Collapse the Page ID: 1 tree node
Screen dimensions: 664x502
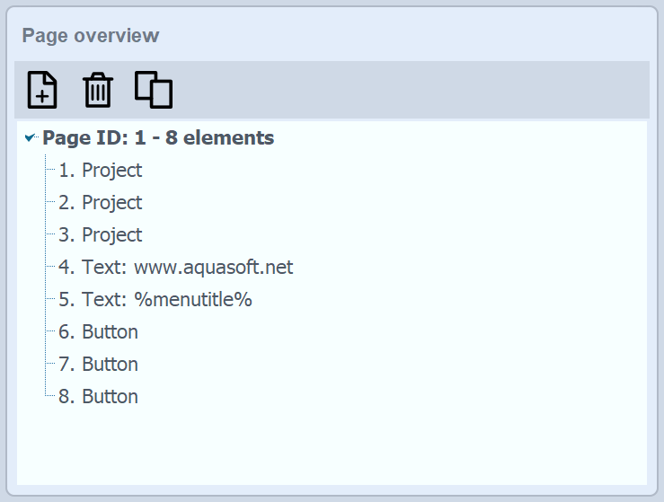click(30, 138)
